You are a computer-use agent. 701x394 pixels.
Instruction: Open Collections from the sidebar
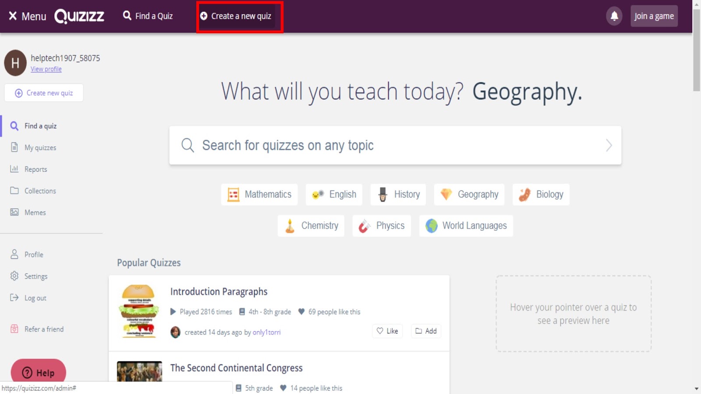pyautogui.click(x=39, y=191)
